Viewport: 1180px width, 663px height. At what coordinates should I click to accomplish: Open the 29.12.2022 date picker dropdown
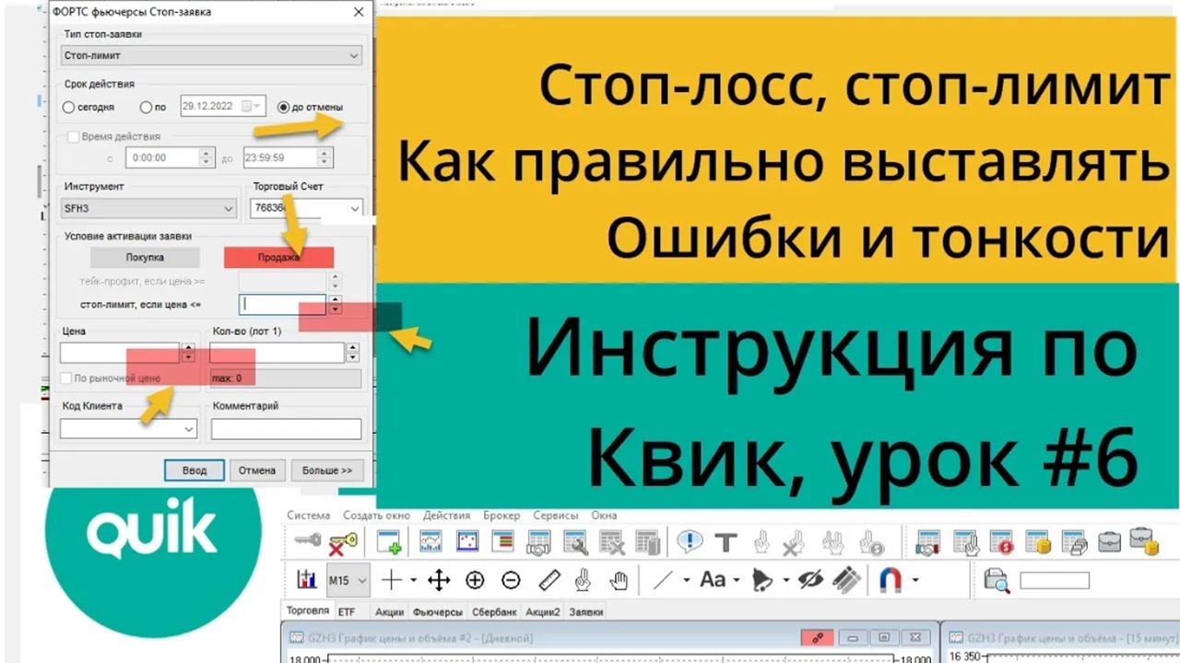(x=255, y=106)
